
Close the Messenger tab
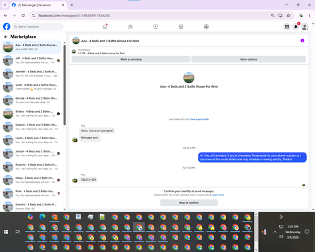63,5
